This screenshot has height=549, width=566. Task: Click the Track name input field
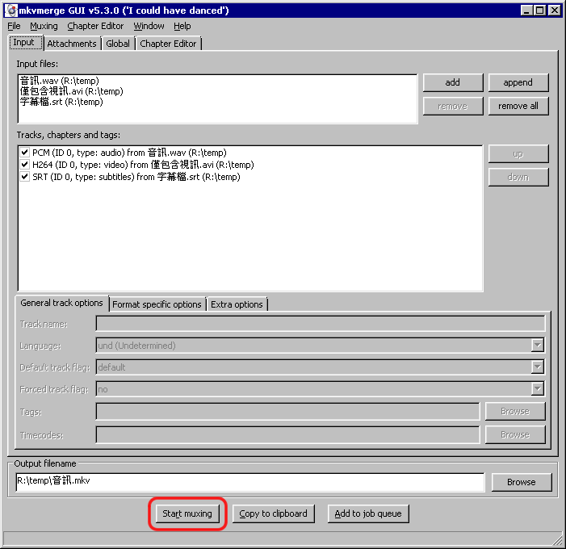click(x=321, y=324)
